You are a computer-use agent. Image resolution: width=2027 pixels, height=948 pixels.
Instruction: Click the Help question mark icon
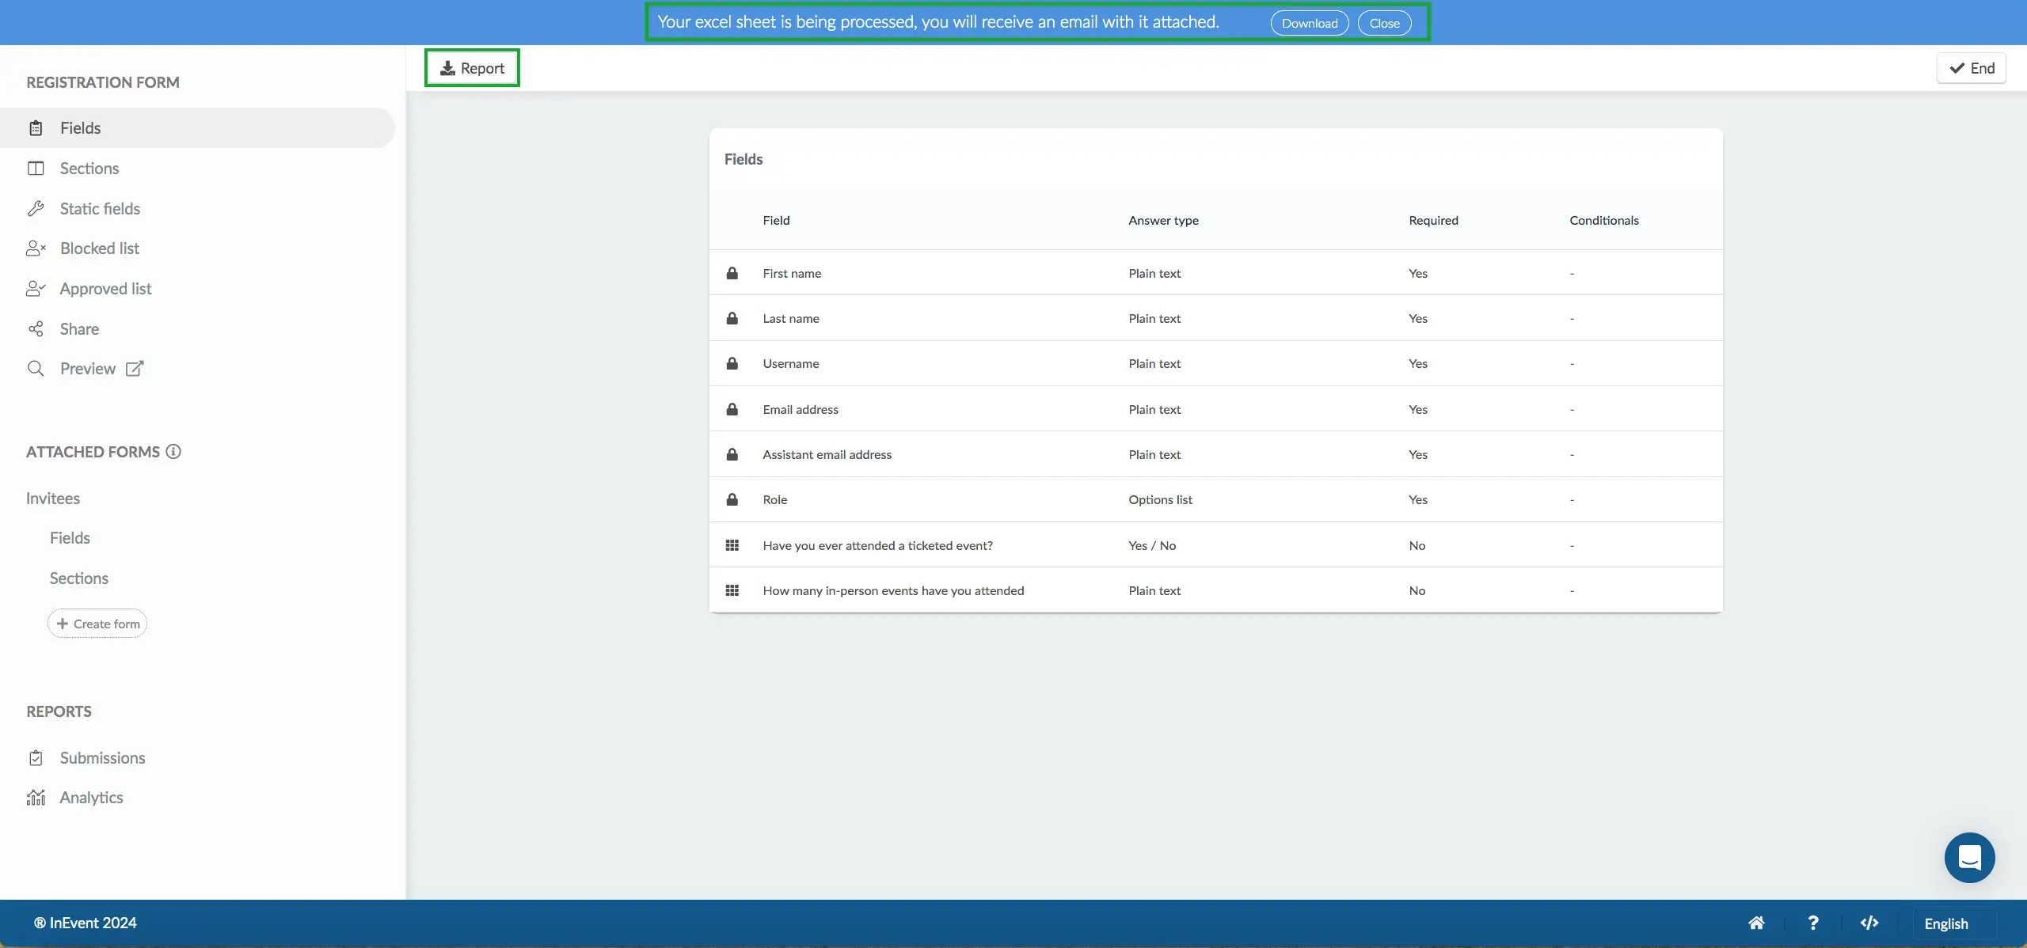[1812, 922]
